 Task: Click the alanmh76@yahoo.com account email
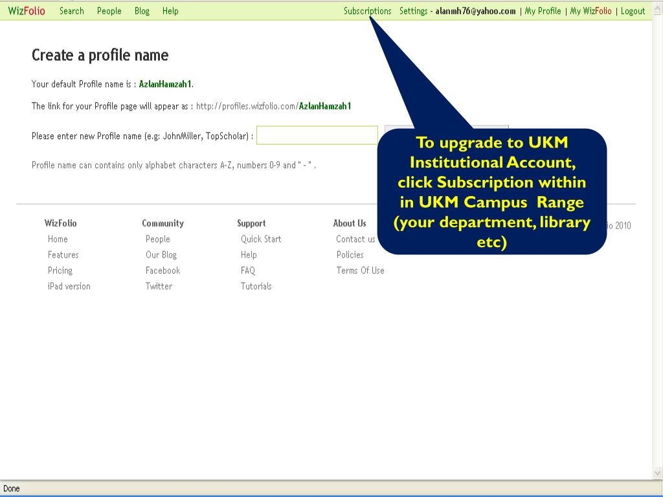tap(476, 11)
